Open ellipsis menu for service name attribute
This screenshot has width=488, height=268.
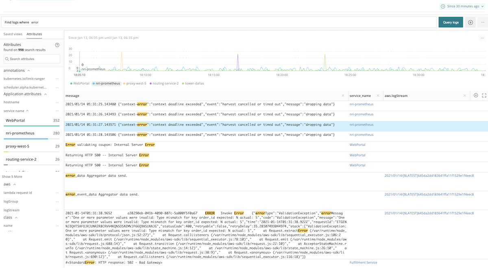click(57, 111)
